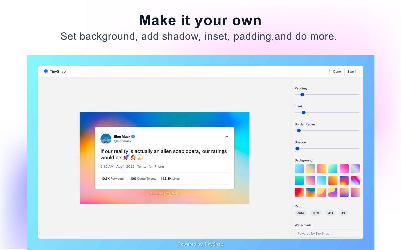The width and height of the screenshot is (401, 250).
Task: Click the Watermark text input field
Action: coord(327,233)
